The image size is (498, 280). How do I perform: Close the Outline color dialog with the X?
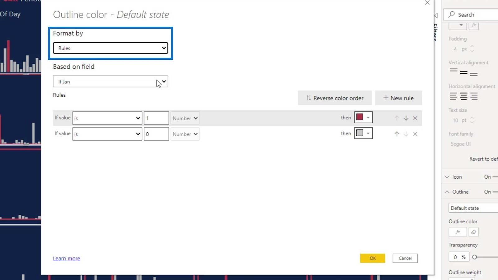(x=427, y=3)
